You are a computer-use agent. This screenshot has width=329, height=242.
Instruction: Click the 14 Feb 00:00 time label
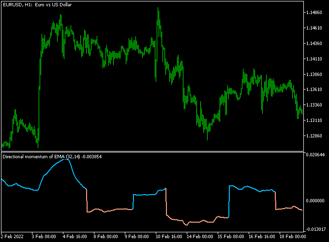click(x=200, y=237)
